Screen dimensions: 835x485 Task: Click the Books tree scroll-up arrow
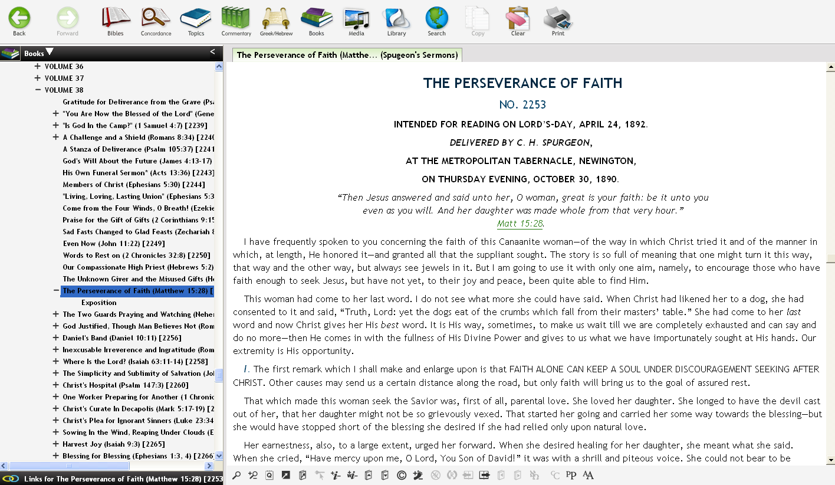point(219,67)
